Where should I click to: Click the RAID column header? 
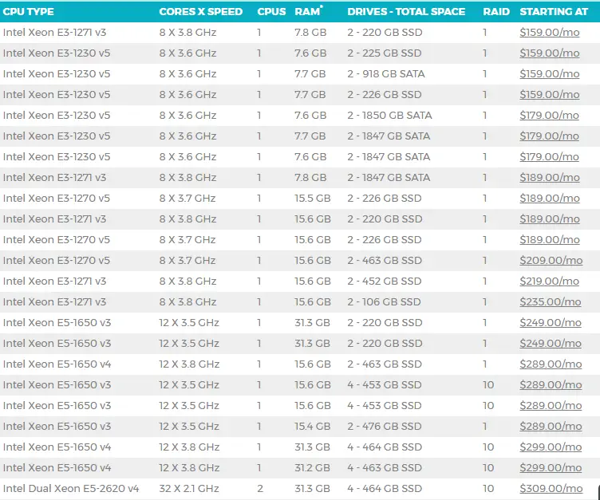(496, 11)
